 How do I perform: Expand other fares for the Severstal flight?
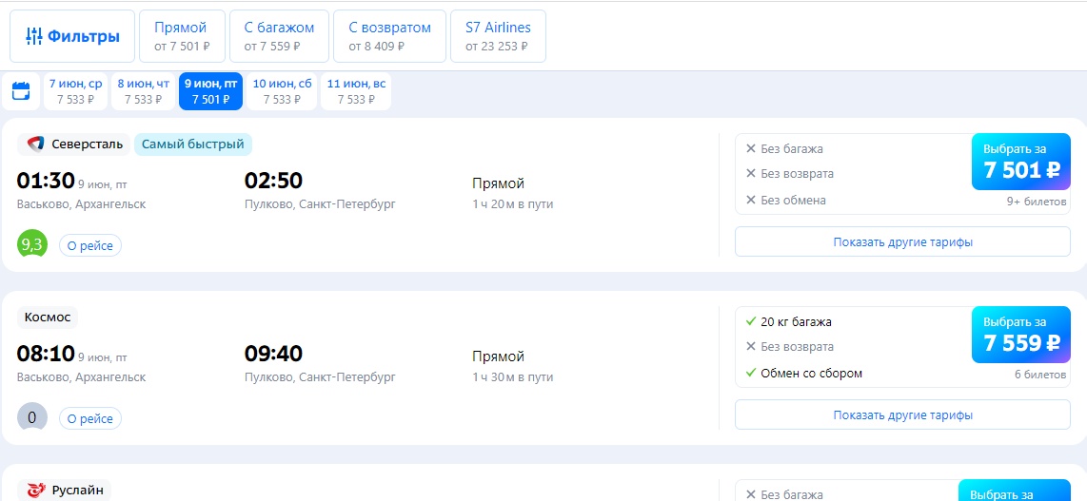click(902, 241)
